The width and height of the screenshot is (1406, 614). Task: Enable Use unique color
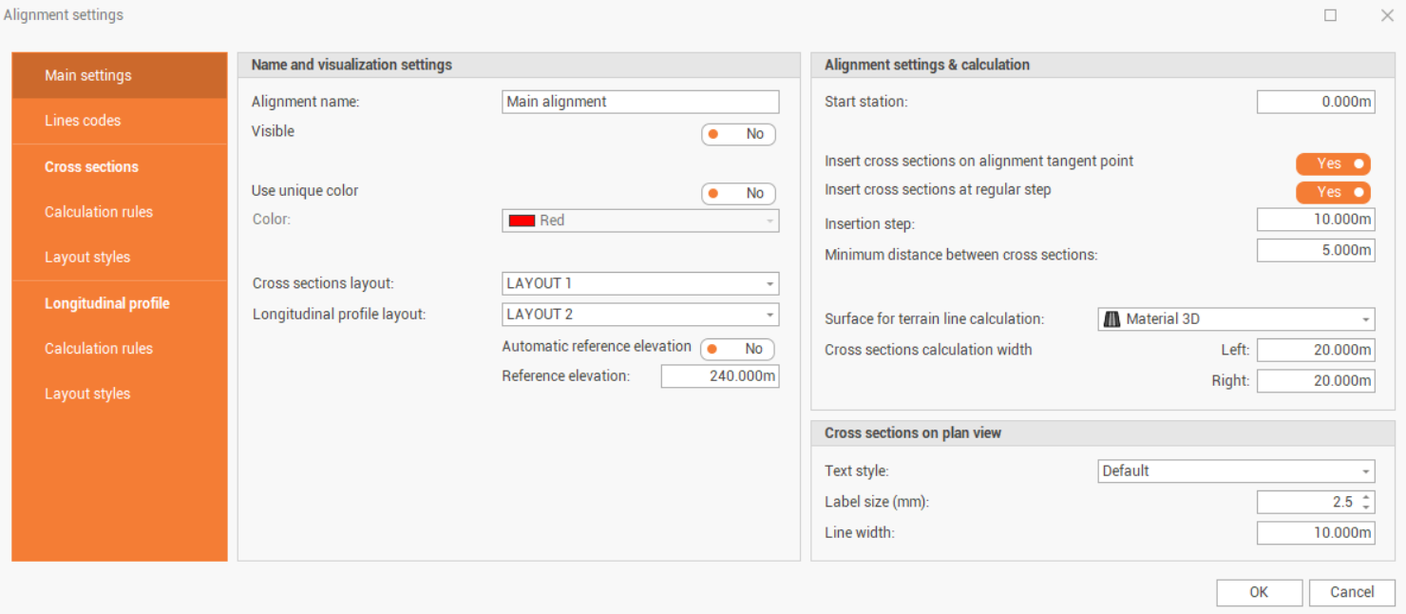[x=738, y=193]
